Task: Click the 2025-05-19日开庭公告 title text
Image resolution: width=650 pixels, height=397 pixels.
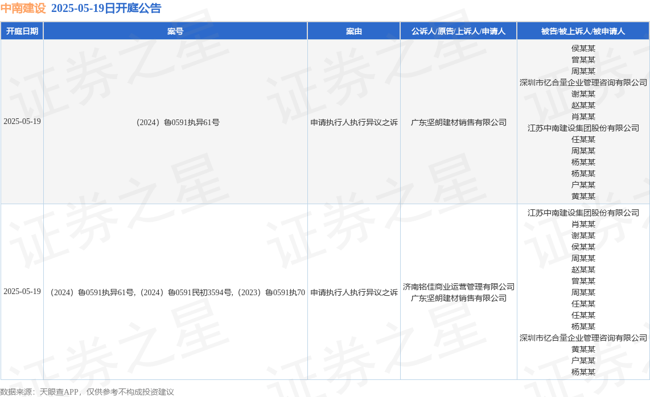Action: (x=106, y=9)
